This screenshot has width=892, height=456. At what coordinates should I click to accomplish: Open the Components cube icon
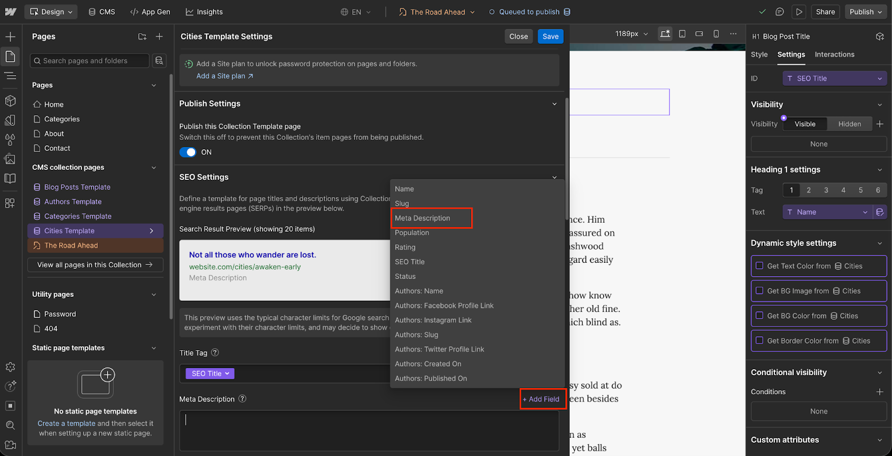click(x=10, y=101)
